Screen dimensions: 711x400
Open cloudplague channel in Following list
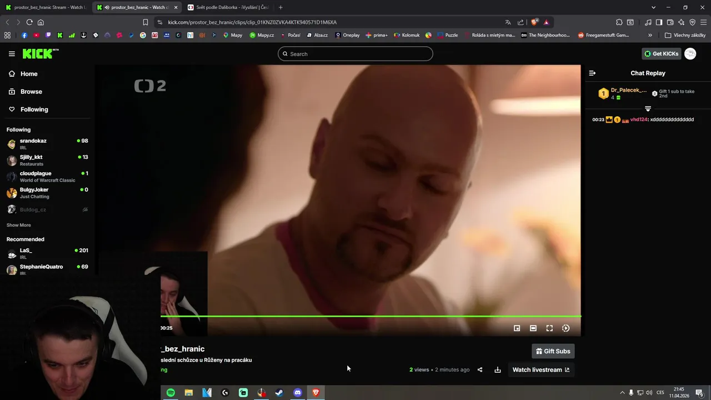click(47, 177)
